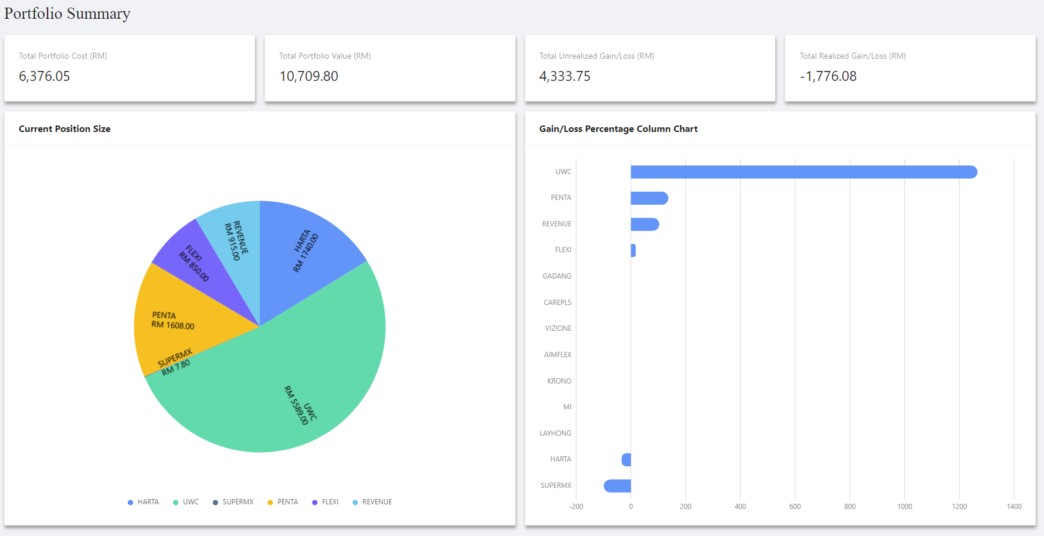The height and width of the screenshot is (536, 1044).
Task: Click the HARTA negative loss bar
Action: coord(626,460)
